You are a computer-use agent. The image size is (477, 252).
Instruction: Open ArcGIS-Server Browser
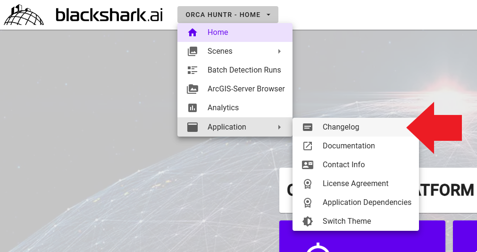[x=235, y=89]
